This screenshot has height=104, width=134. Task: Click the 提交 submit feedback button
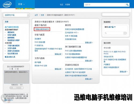click(x=16, y=88)
